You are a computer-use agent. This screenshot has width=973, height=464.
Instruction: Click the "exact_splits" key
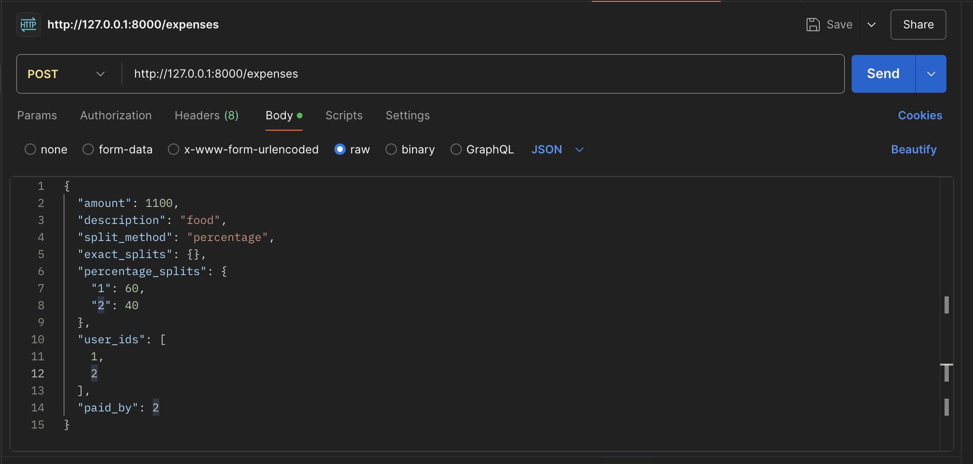(x=125, y=254)
